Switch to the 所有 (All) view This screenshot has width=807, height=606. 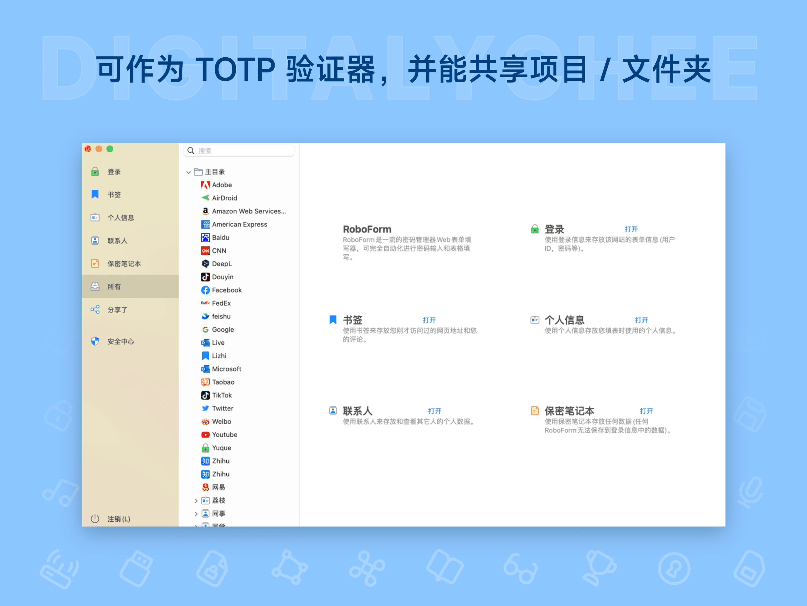tap(115, 287)
